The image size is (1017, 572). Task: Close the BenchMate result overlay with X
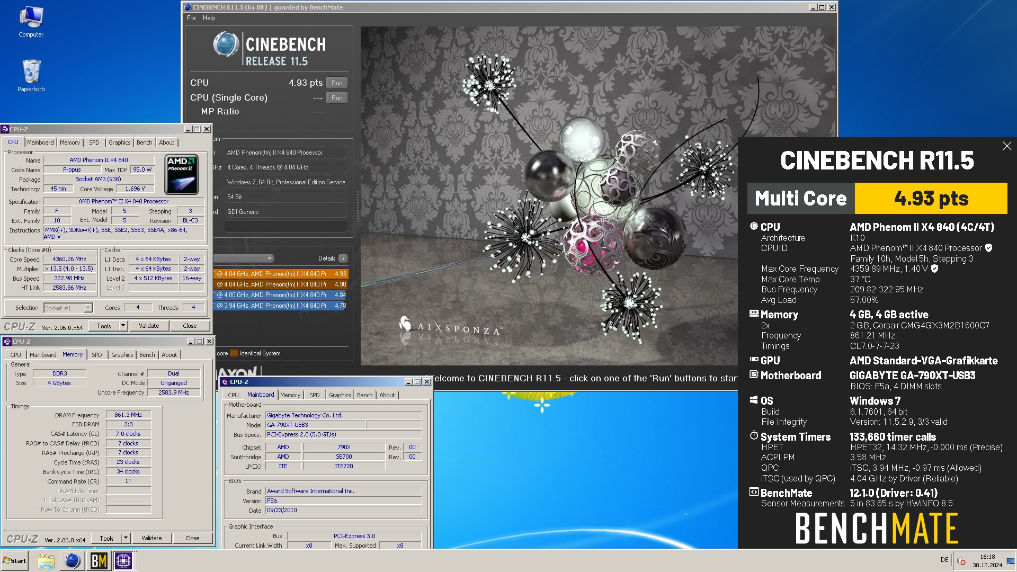tap(1007, 146)
